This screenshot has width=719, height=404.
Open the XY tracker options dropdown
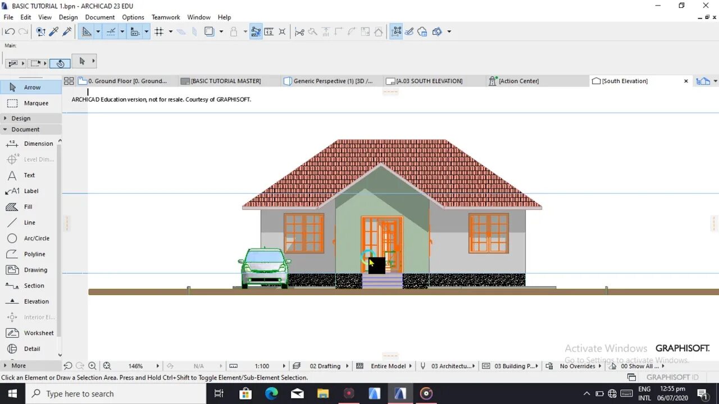pos(146,32)
